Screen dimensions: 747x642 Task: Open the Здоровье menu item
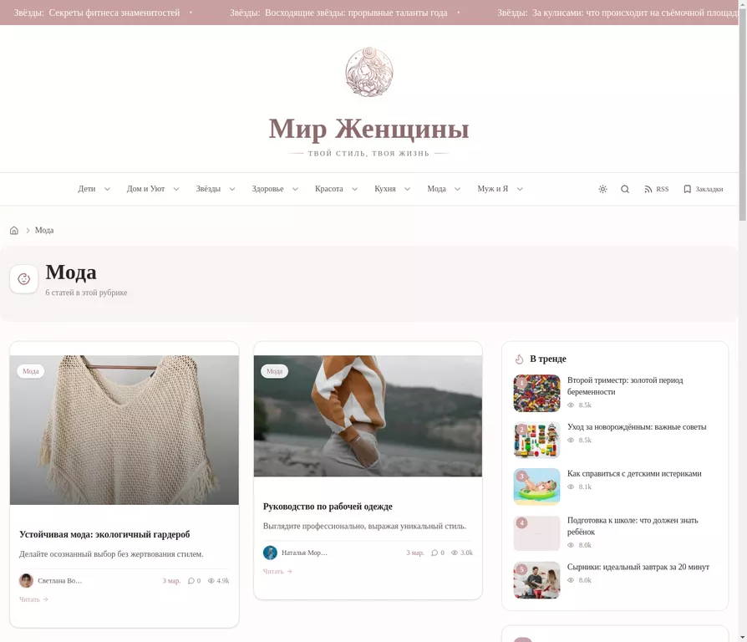(x=267, y=189)
